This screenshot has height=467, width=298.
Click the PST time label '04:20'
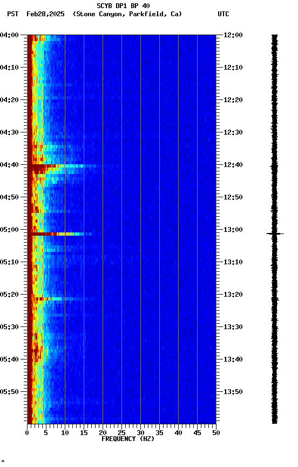(x=9, y=100)
